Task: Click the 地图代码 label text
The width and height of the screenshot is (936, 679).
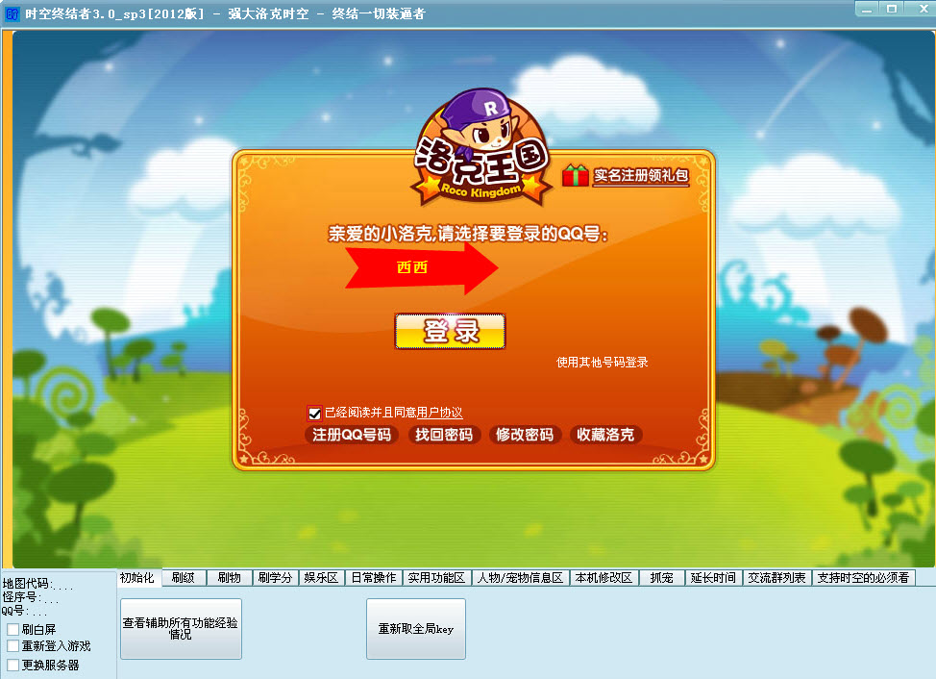Action: (27, 584)
